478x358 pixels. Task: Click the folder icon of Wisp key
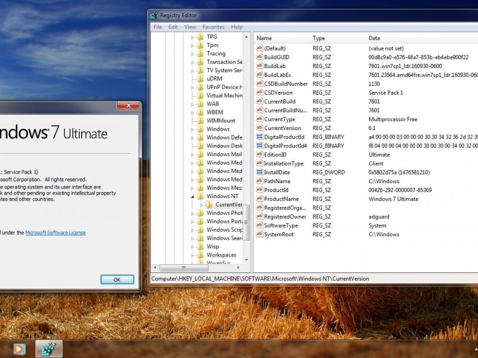coord(200,246)
